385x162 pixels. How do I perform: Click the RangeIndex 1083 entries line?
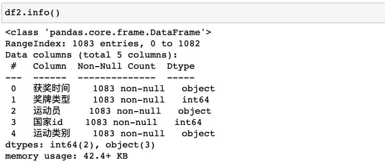coord(102,44)
